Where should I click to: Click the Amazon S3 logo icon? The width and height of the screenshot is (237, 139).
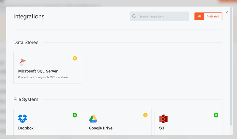point(164,119)
